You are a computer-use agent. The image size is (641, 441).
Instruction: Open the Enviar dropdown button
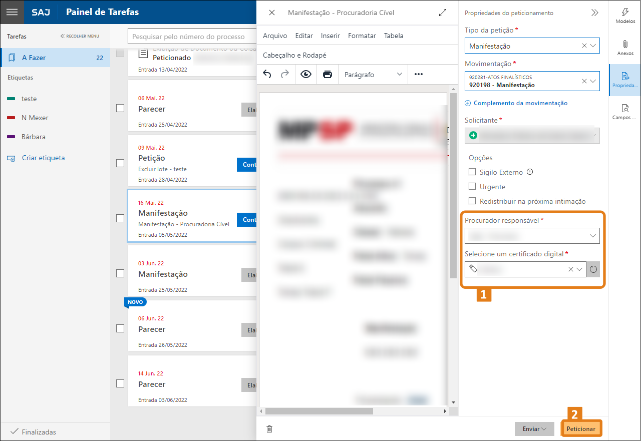534,429
